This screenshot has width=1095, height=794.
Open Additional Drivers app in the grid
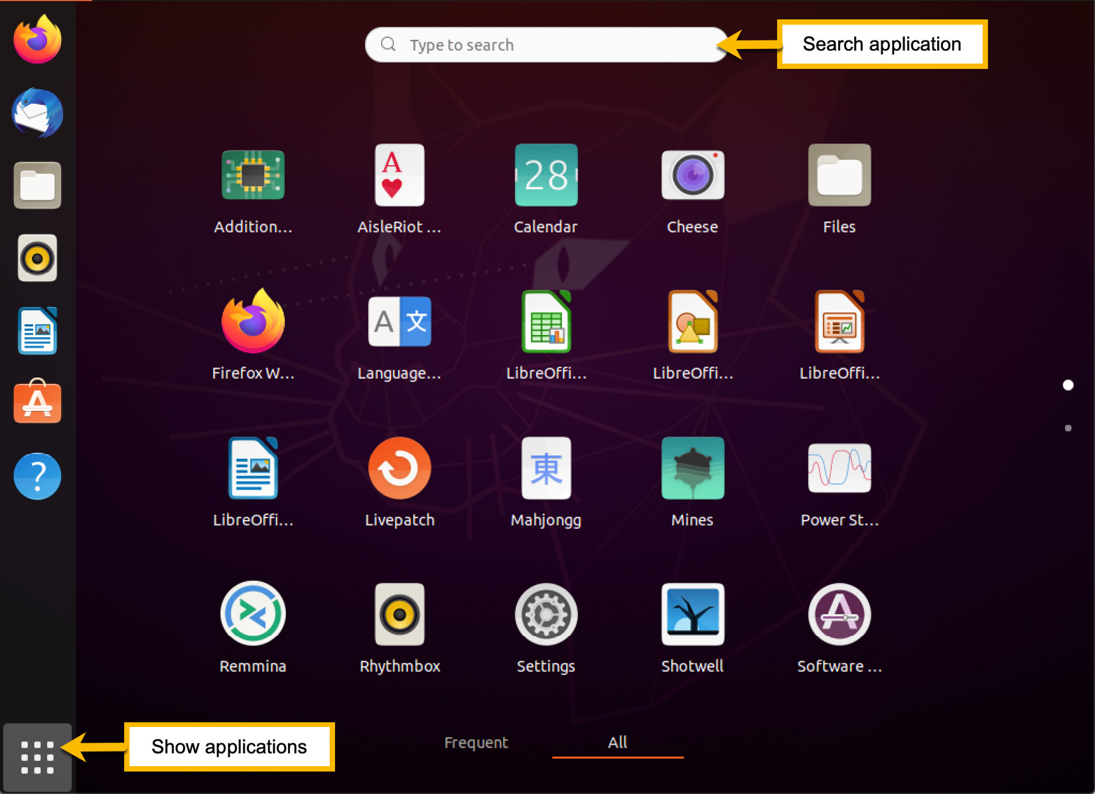[253, 176]
